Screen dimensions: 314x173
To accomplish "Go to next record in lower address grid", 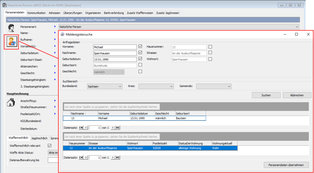I will point(113,158).
